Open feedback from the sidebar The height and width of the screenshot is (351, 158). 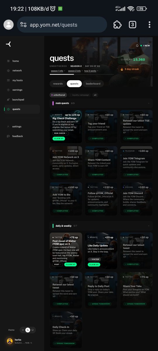point(22,136)
